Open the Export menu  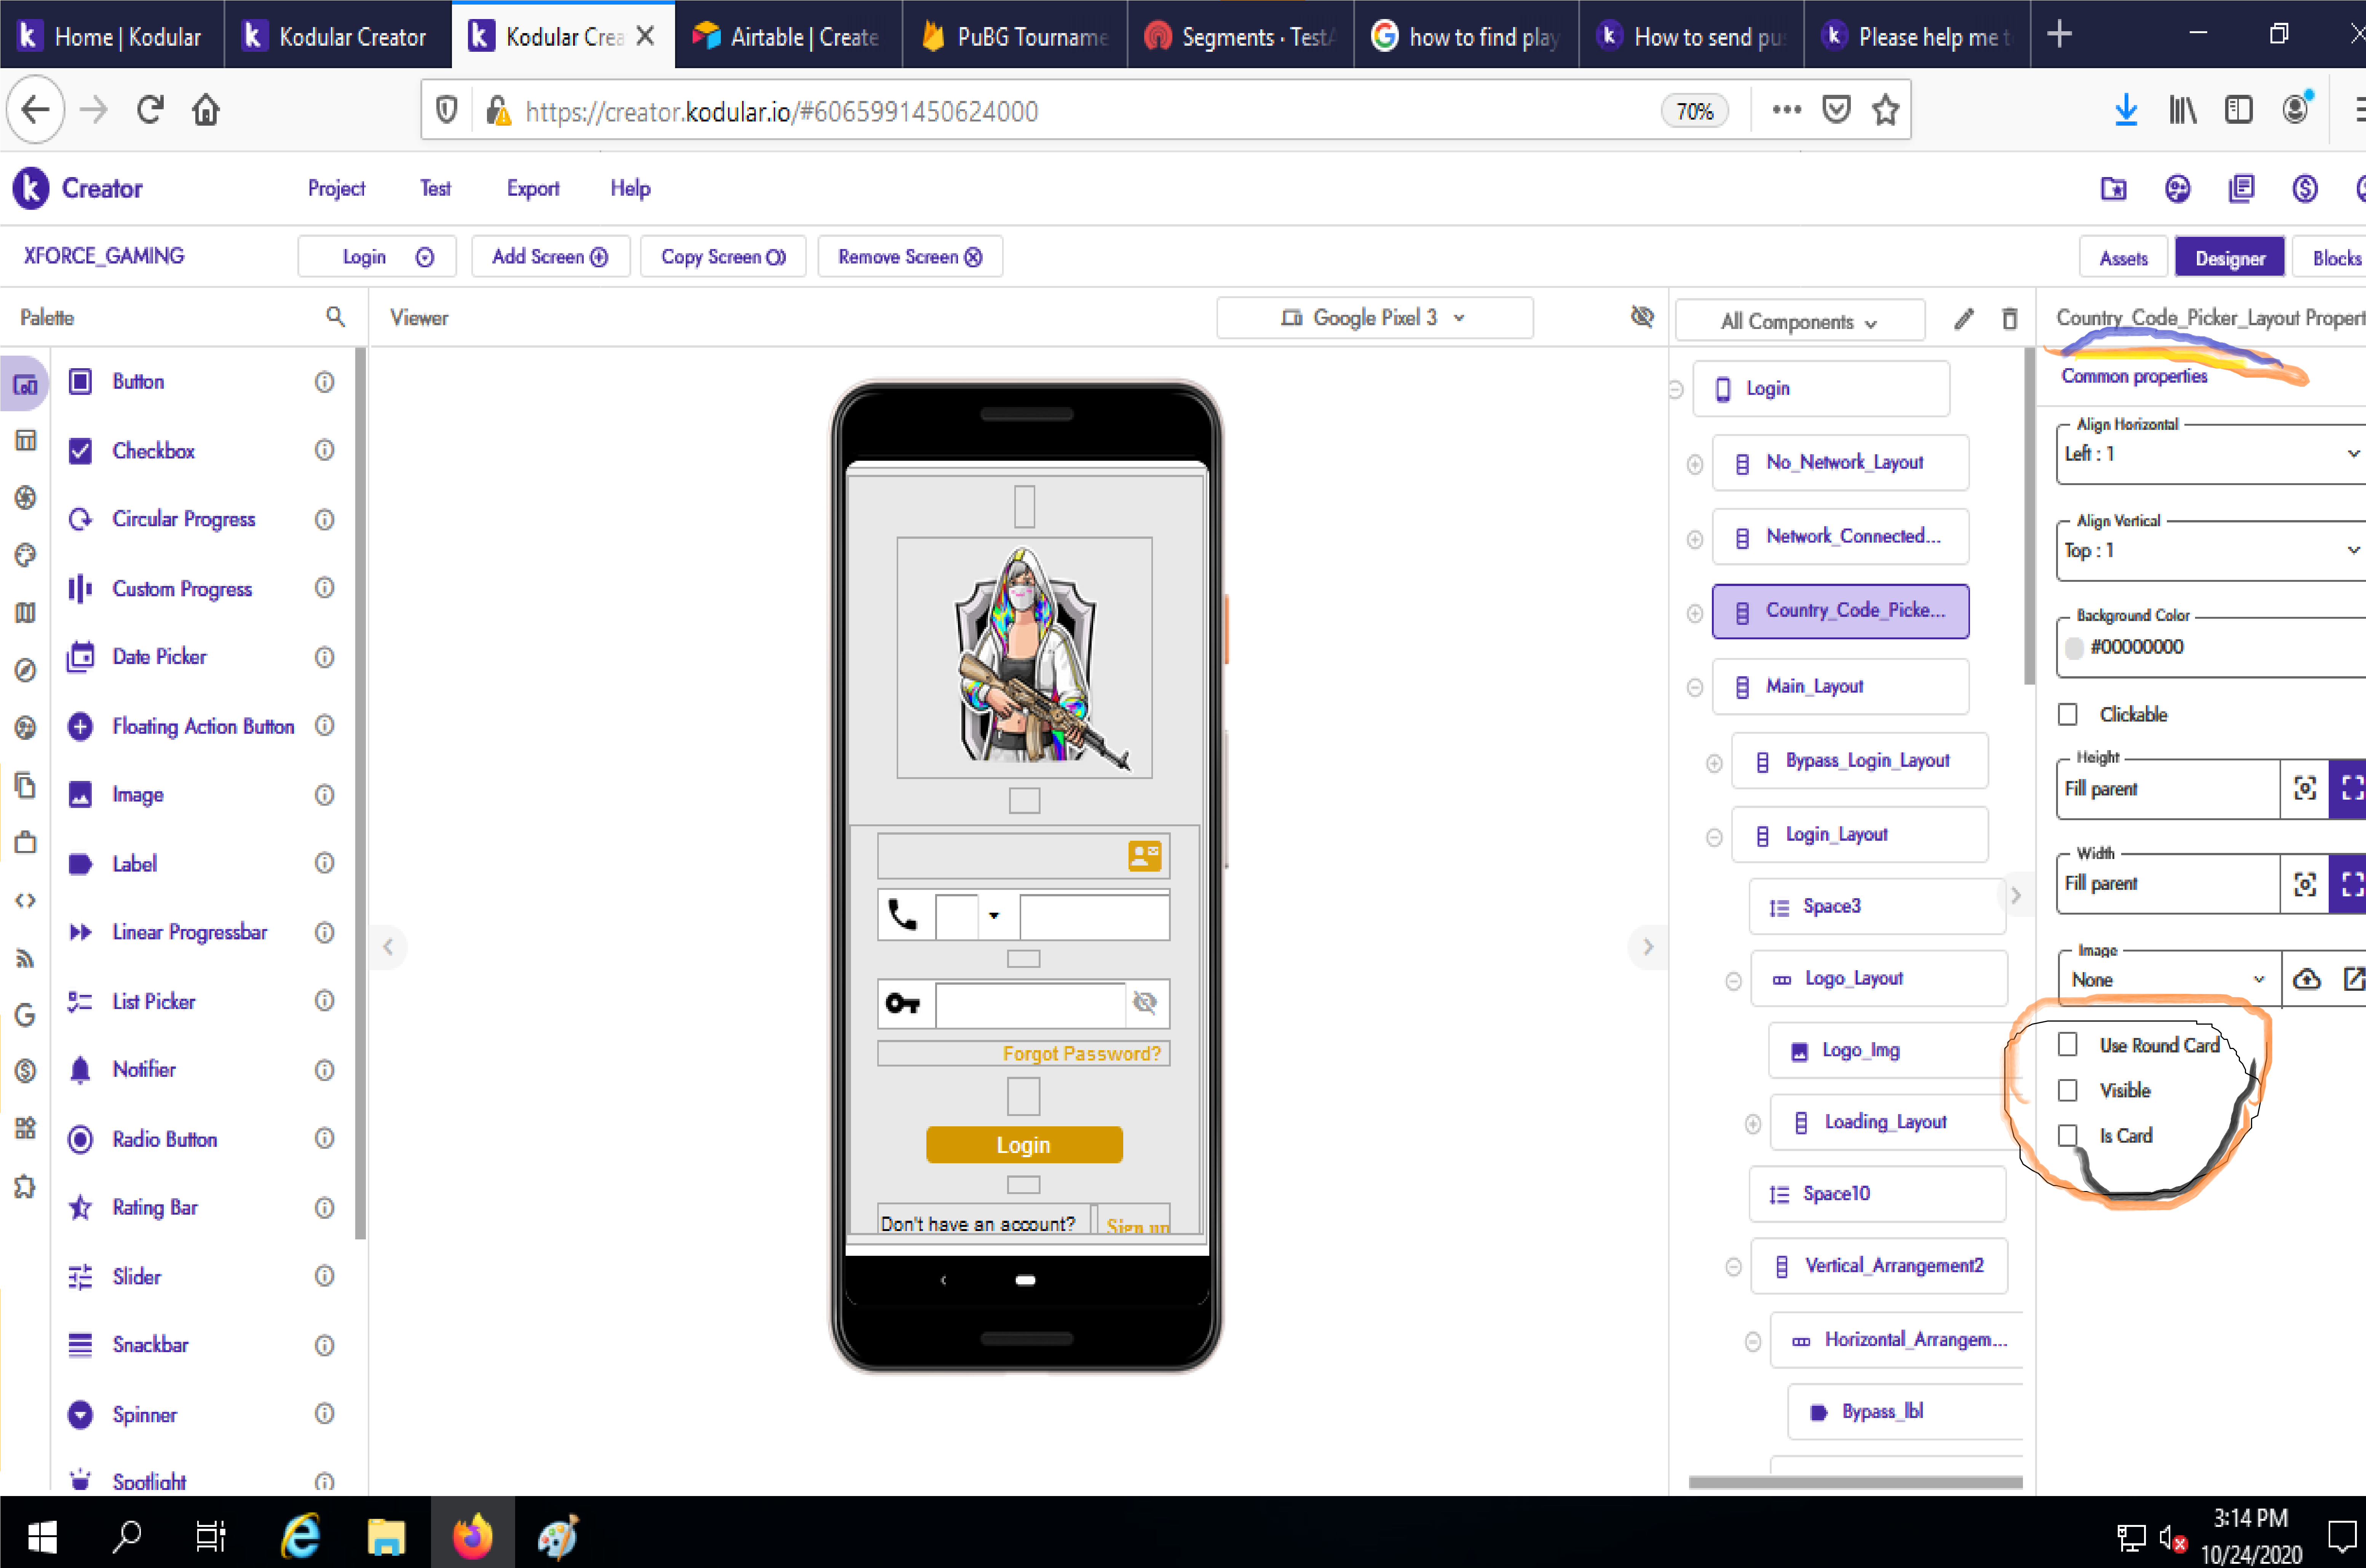(533, 188)
